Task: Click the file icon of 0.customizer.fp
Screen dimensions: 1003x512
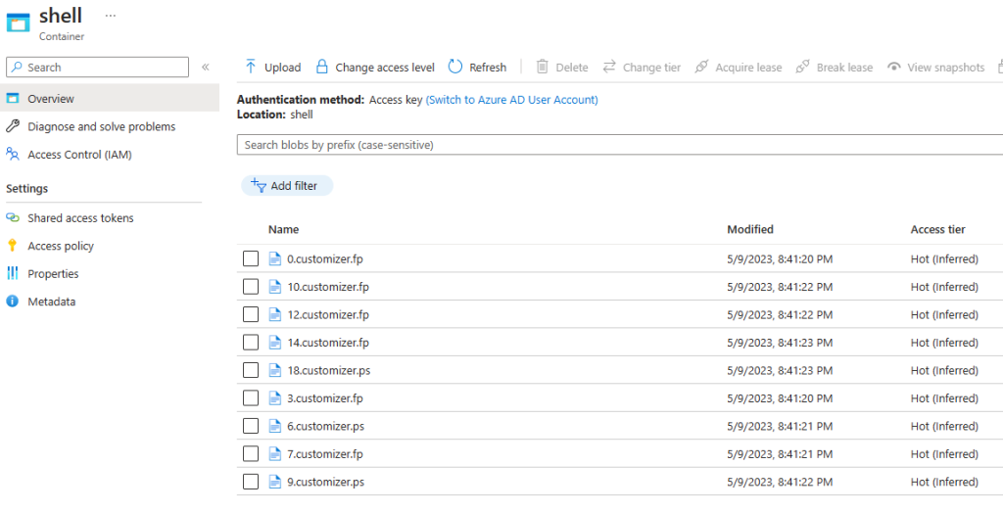Action: (274, 258)
